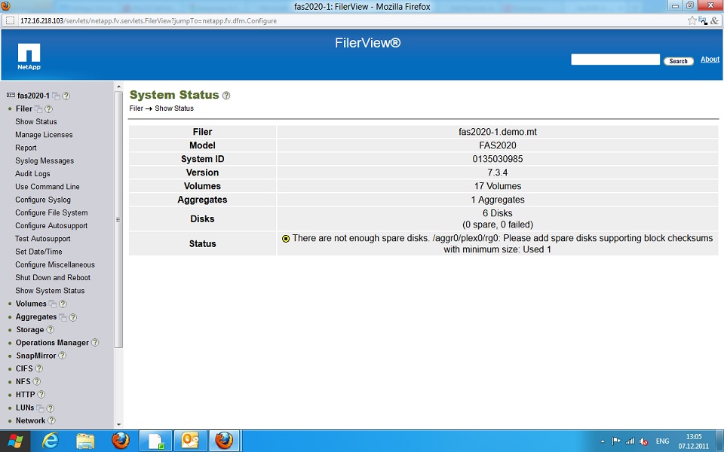Open Configure File System
This screenshot has width=724, height=452.
(x=51, y=212)
